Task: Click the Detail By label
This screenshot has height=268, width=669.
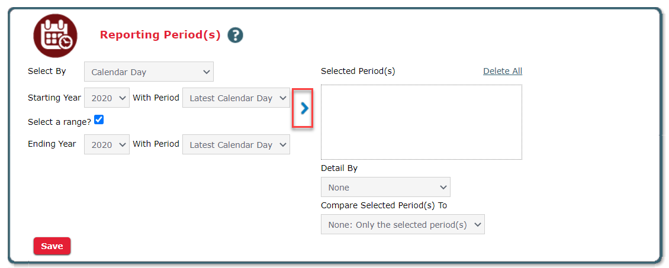Action: pyautogui.click(x=339, y=168)
